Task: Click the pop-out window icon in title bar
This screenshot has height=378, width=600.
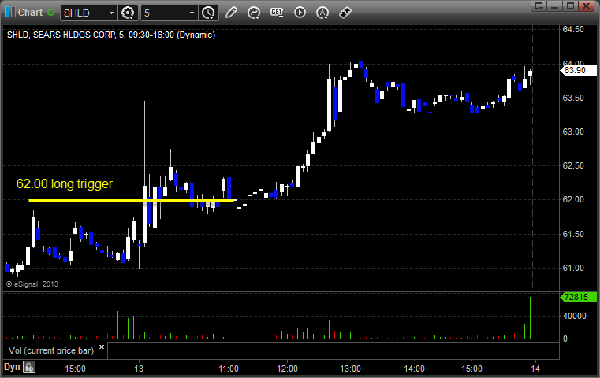Action: (539, 6)
